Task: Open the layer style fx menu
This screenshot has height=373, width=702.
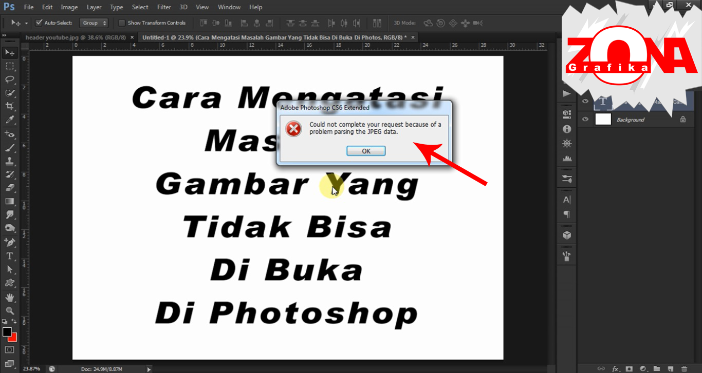Action: [615, 368]
